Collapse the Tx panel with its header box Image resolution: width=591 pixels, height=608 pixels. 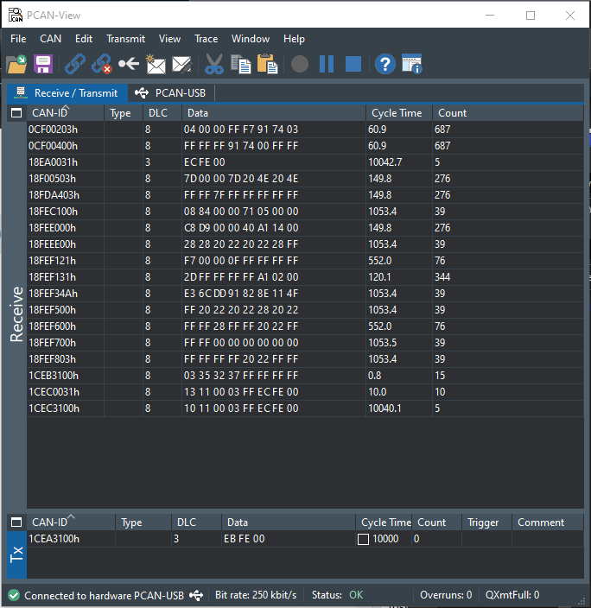[16, 522]
